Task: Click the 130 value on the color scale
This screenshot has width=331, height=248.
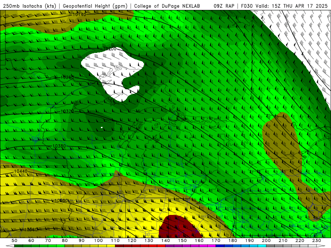Action: click(x=149, y=241)
